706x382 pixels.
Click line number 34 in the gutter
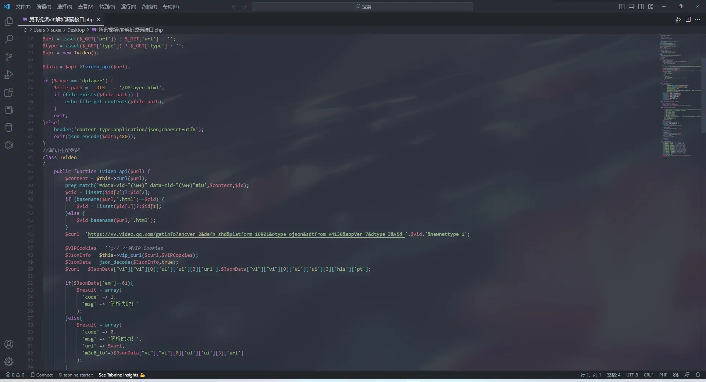pos(30,157)
